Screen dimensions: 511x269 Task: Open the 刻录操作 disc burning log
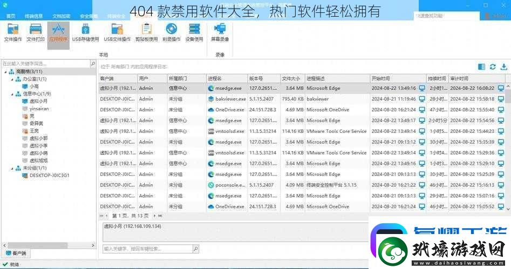click(172, 32)
